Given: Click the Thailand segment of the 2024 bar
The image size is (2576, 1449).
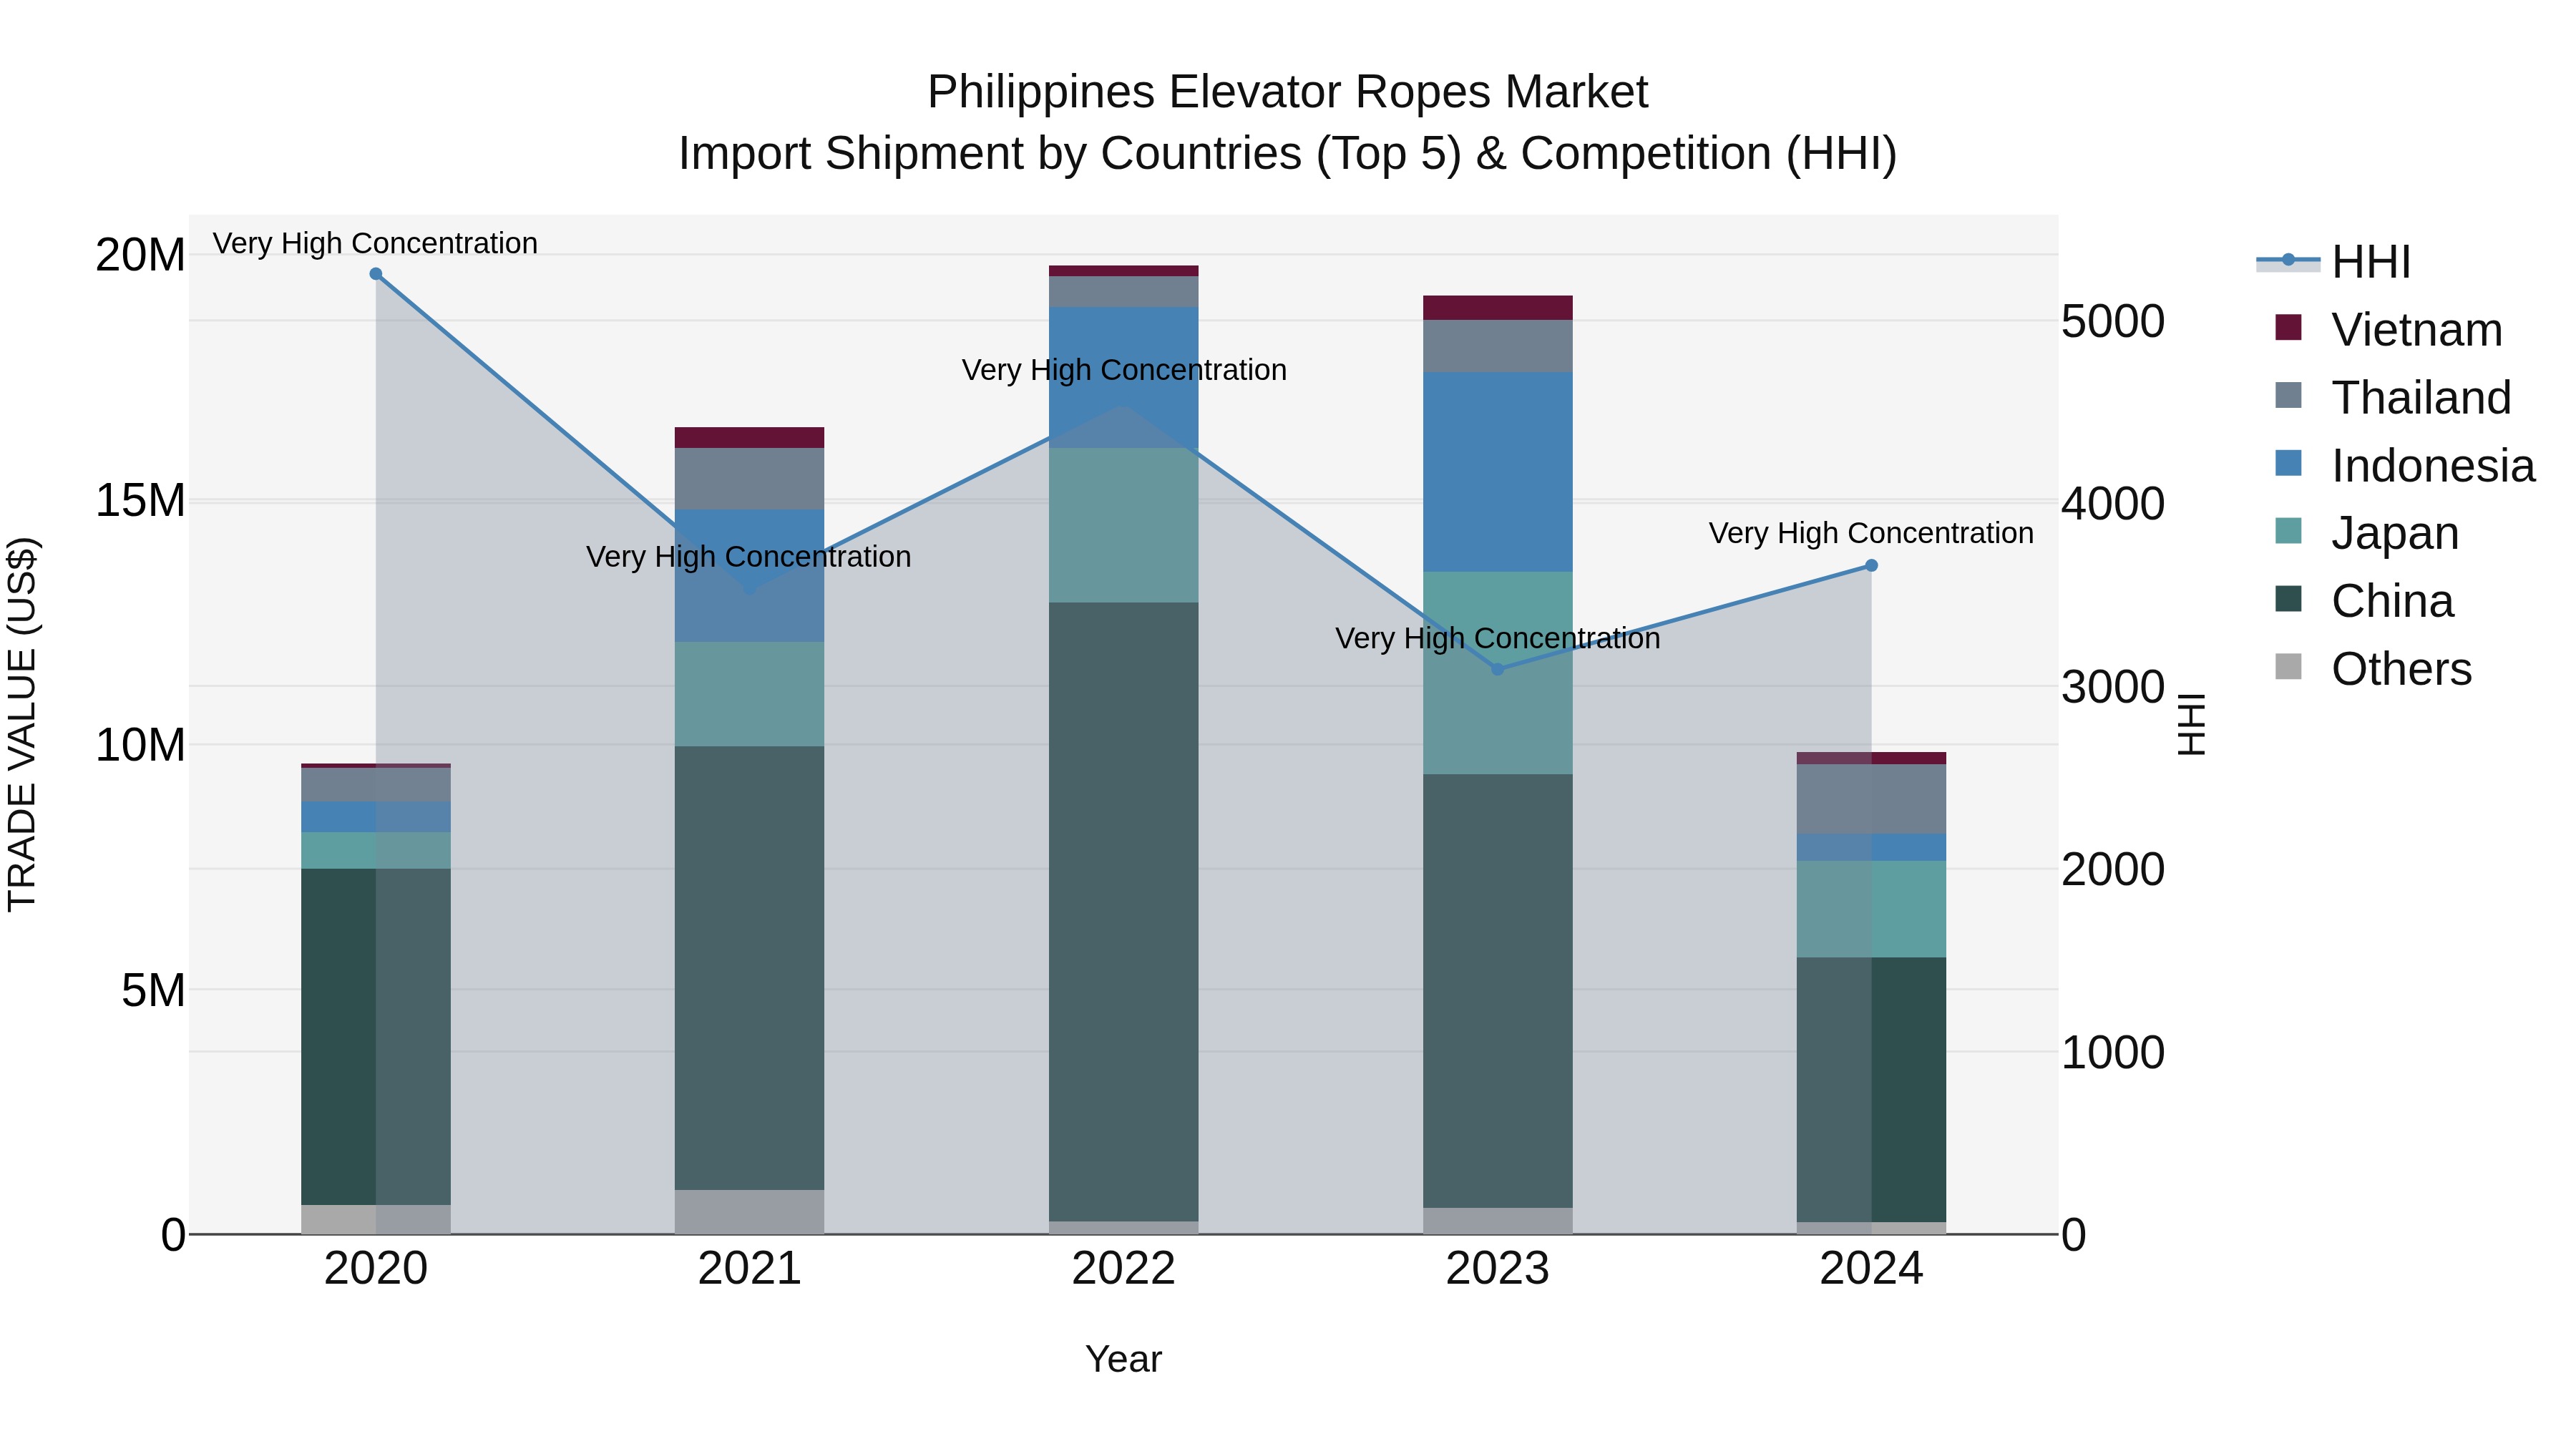Looking at the screenshot, I should [1871, 799].
